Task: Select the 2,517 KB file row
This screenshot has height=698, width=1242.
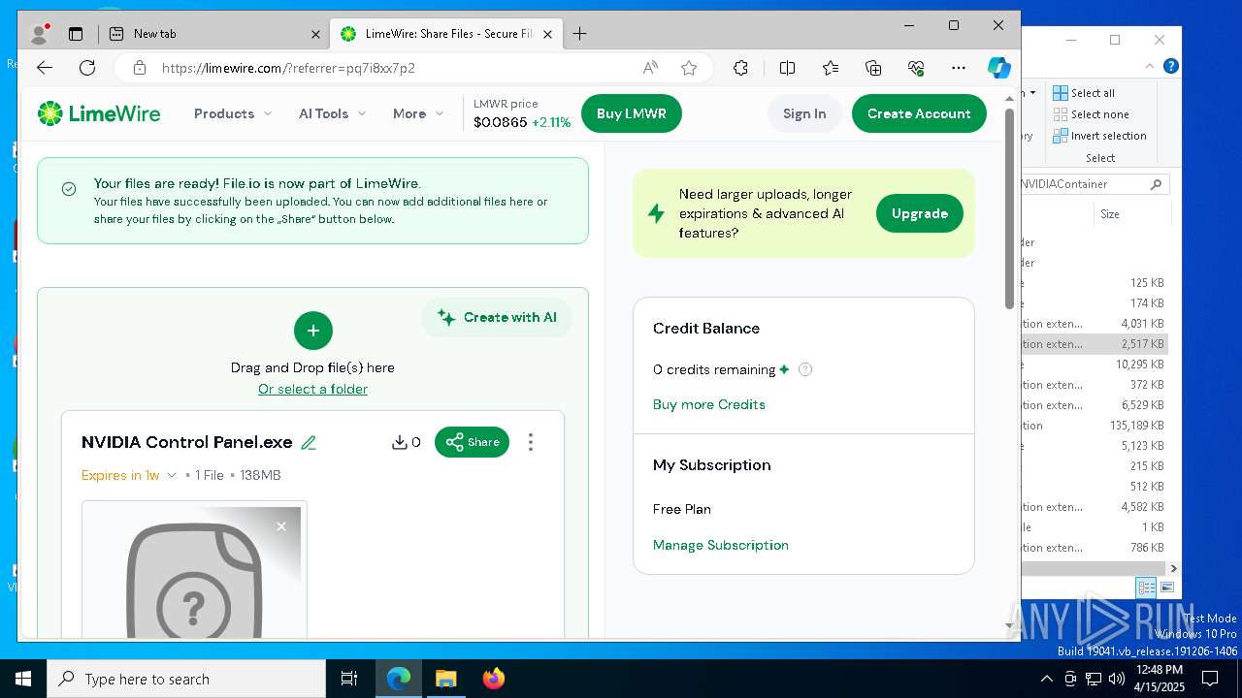Action: coord(1094,344)
